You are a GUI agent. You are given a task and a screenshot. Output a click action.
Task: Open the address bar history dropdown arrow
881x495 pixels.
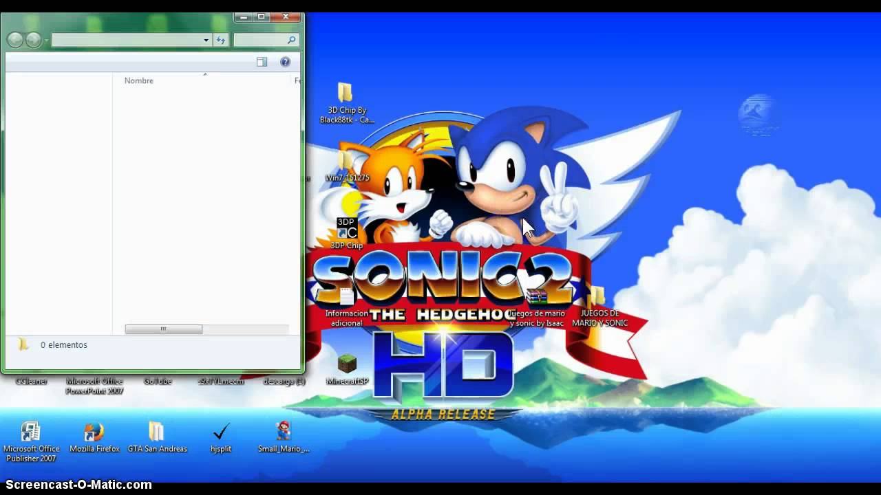coord(206,40)
